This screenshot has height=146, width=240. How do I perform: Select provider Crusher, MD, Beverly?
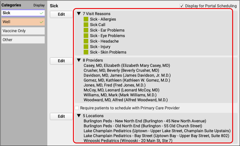click(121, 71)
